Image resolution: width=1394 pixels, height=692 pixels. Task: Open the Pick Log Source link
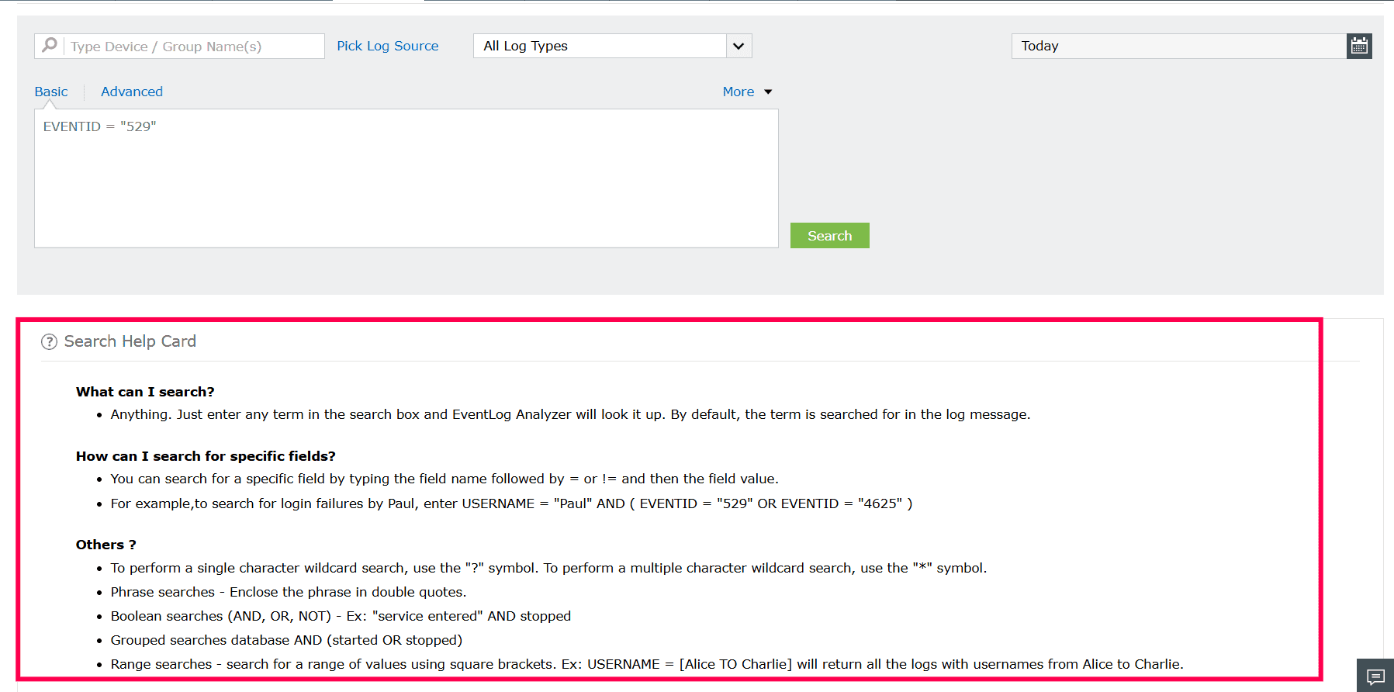(x=387, y=46)
